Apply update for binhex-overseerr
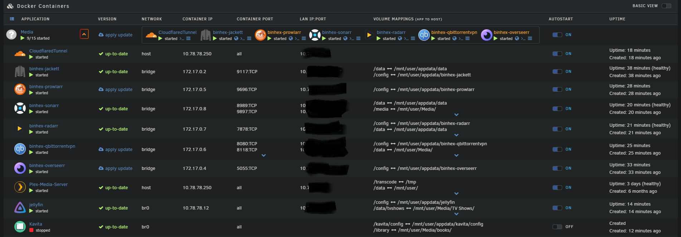The width and height of the screenshot is (681, 237). [x=116, y=168]
